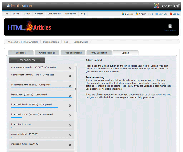183x152 pixels.
Task: Remove index2.html from upload queue
Action: tap(70, 96)
